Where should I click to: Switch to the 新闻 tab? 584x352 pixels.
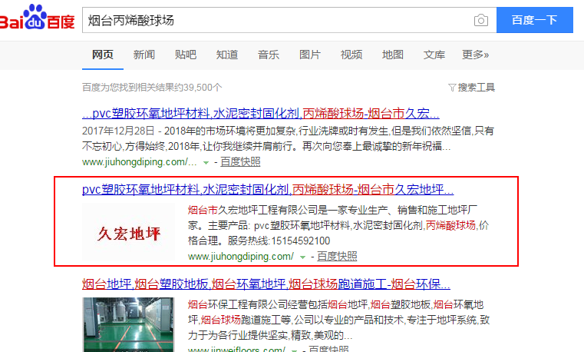[x=144, y=55]
